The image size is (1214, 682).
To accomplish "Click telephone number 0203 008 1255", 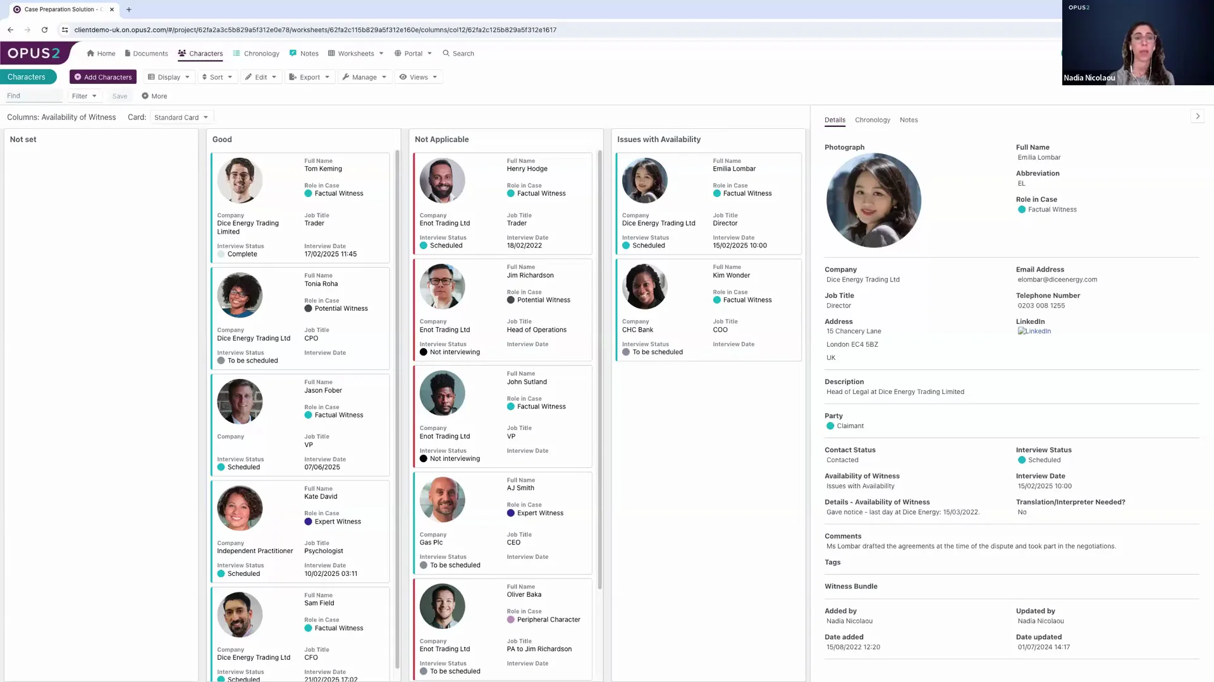I will point(1041,306).
